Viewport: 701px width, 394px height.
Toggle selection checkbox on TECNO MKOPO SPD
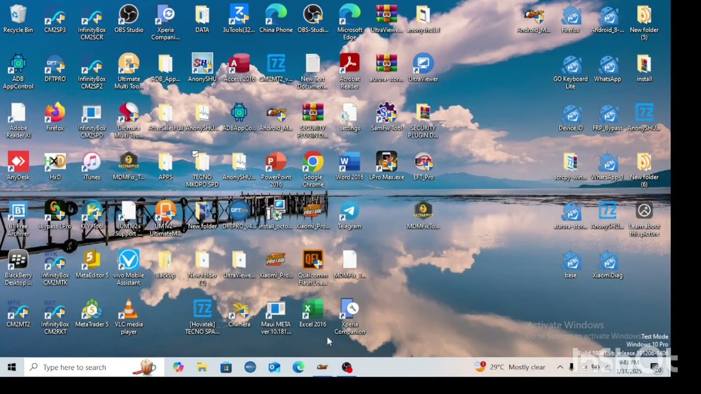(x=196, y=154)
